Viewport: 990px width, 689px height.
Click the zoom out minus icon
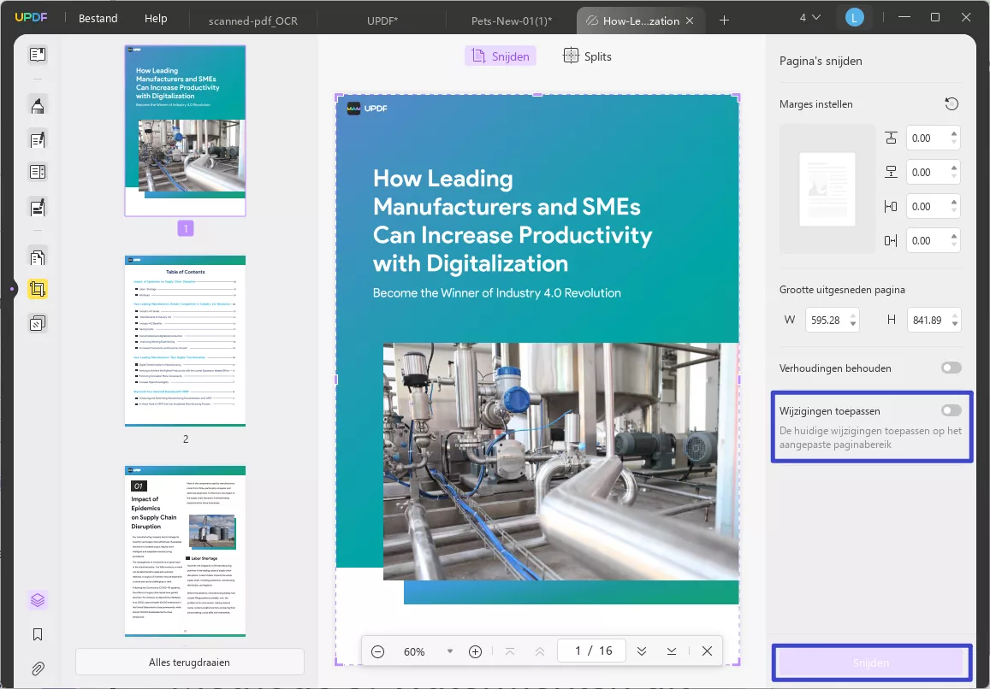coord(377,651)
